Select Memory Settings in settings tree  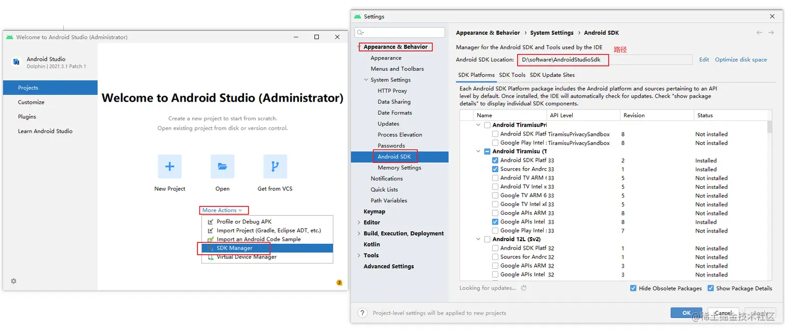[x=400, y=168]
